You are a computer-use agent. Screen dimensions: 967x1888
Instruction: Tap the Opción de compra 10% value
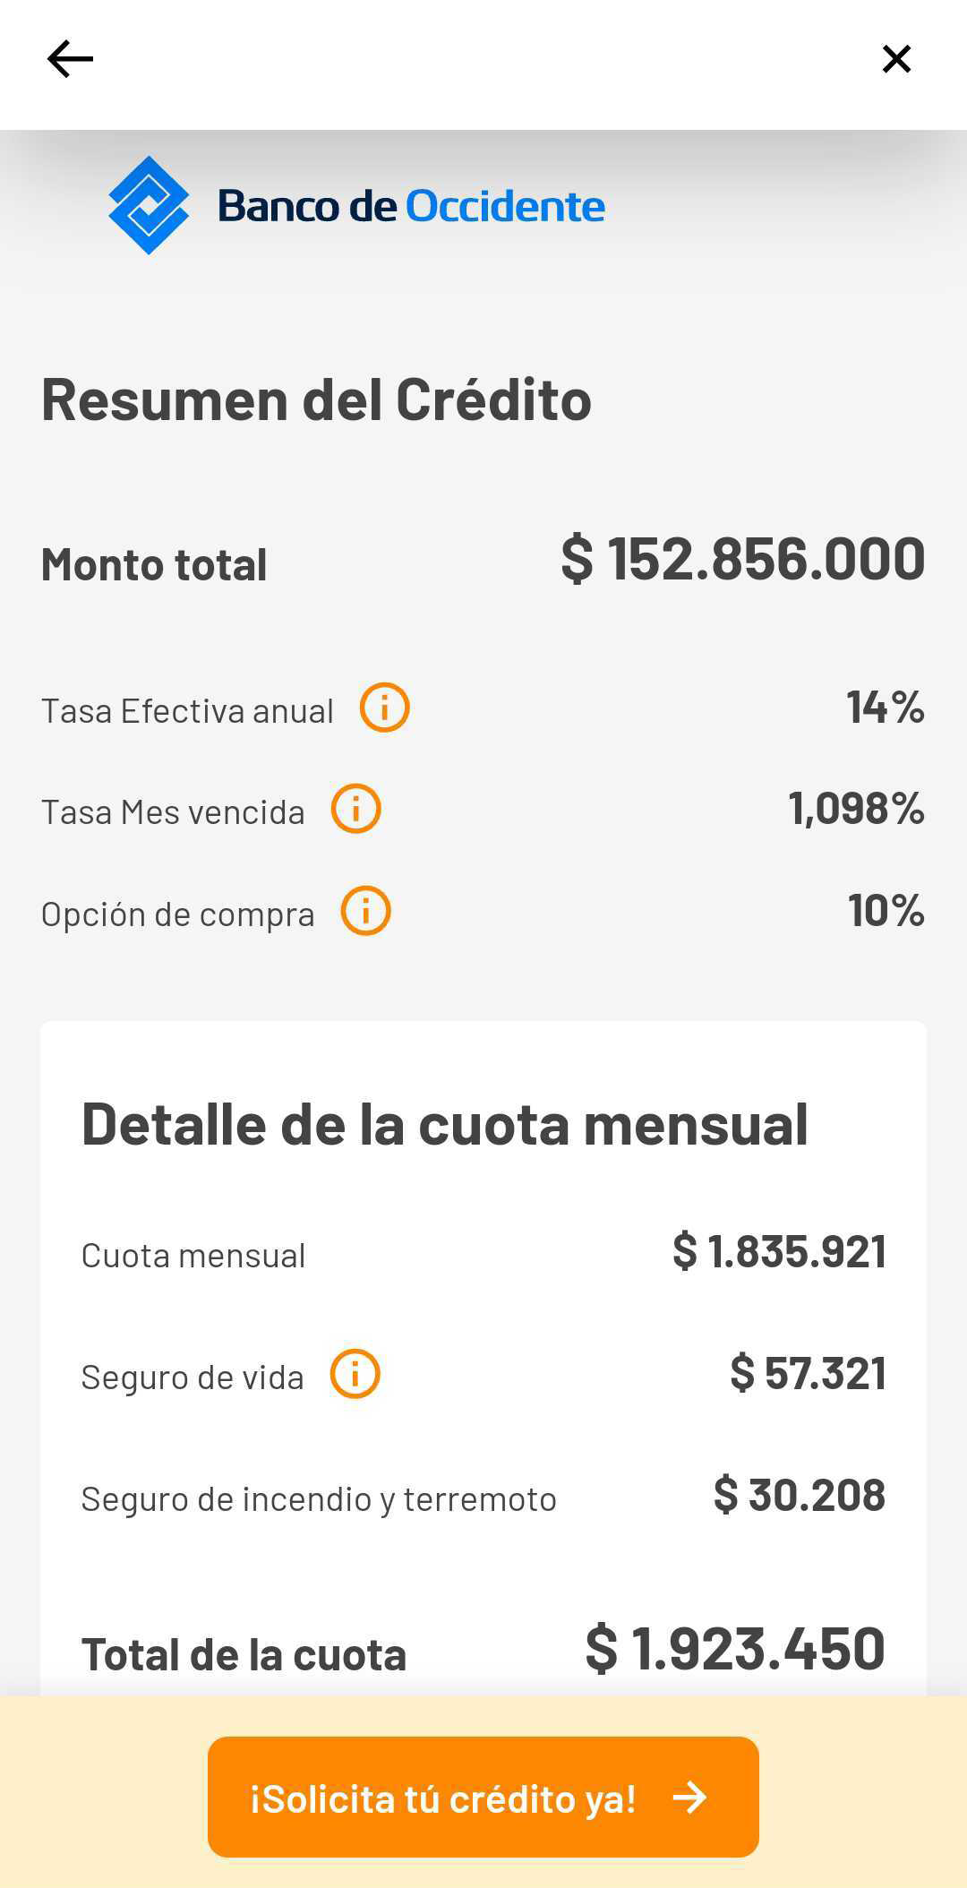click(x=886, y=911)
